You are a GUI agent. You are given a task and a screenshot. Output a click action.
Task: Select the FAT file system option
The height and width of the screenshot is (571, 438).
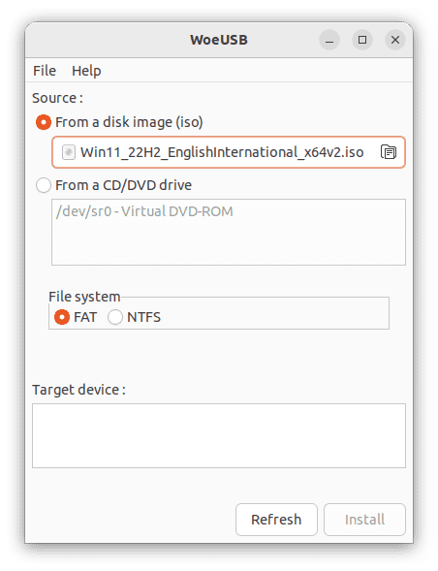click(62, 317)
